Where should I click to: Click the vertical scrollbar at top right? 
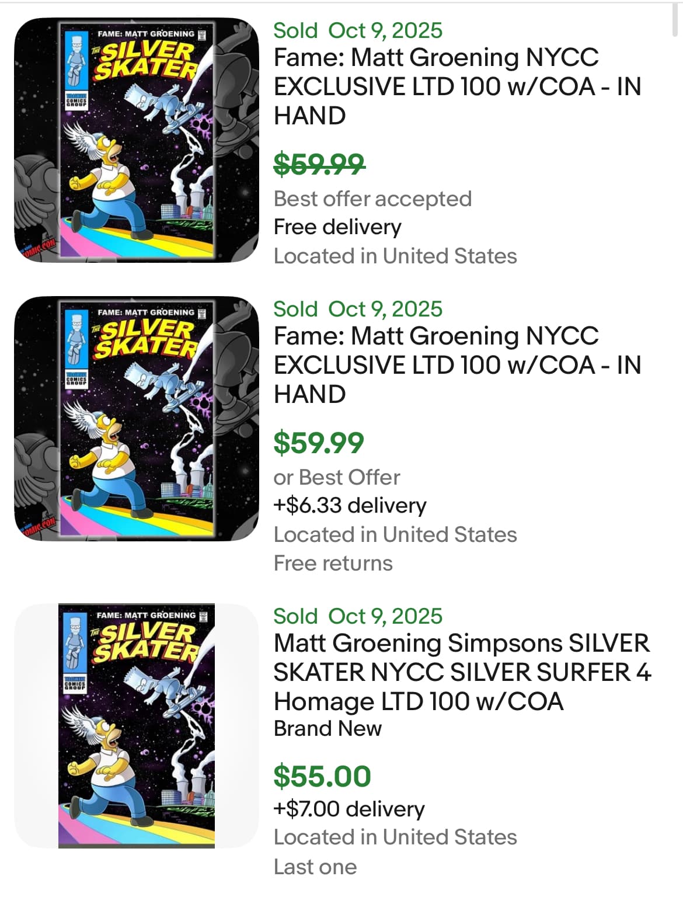(676, 20)
